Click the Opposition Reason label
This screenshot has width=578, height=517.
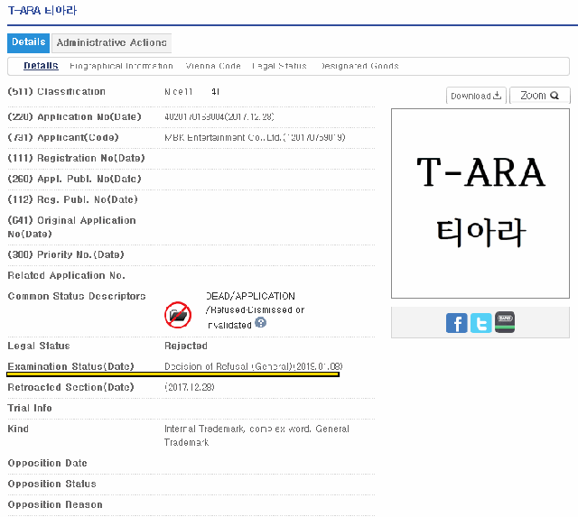point(55,504)
